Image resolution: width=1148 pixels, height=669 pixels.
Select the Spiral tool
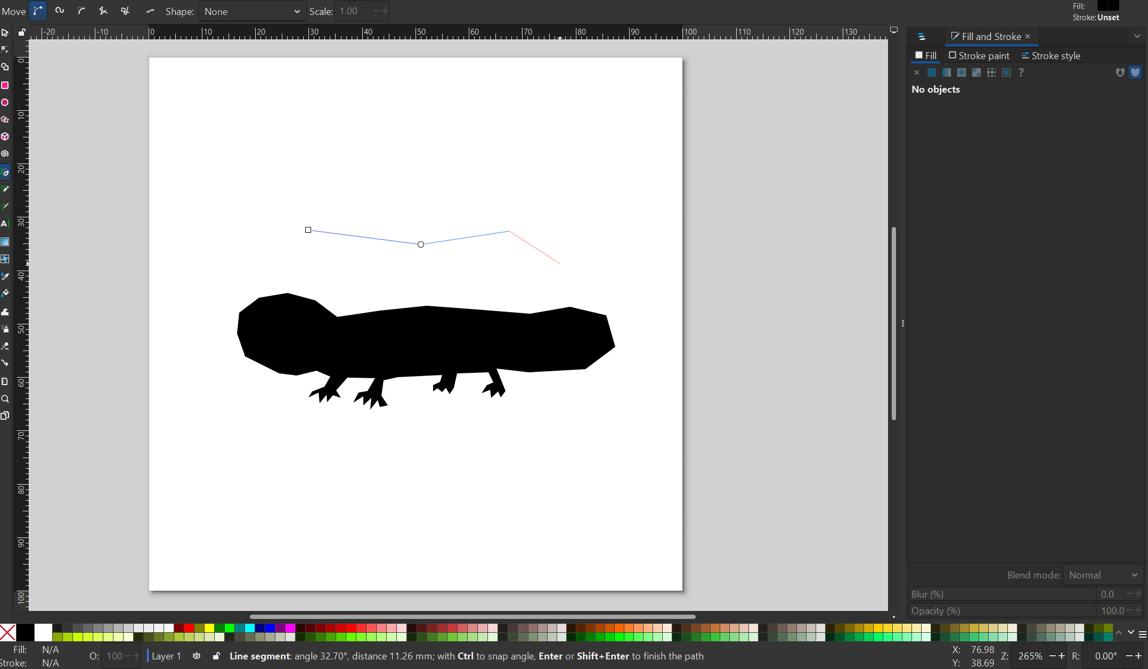(5, 154)
